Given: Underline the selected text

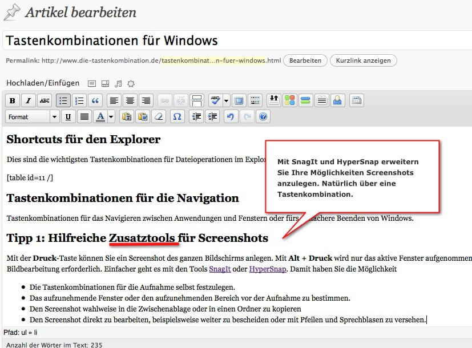Looking at the screenshot, I should (68, 117).
